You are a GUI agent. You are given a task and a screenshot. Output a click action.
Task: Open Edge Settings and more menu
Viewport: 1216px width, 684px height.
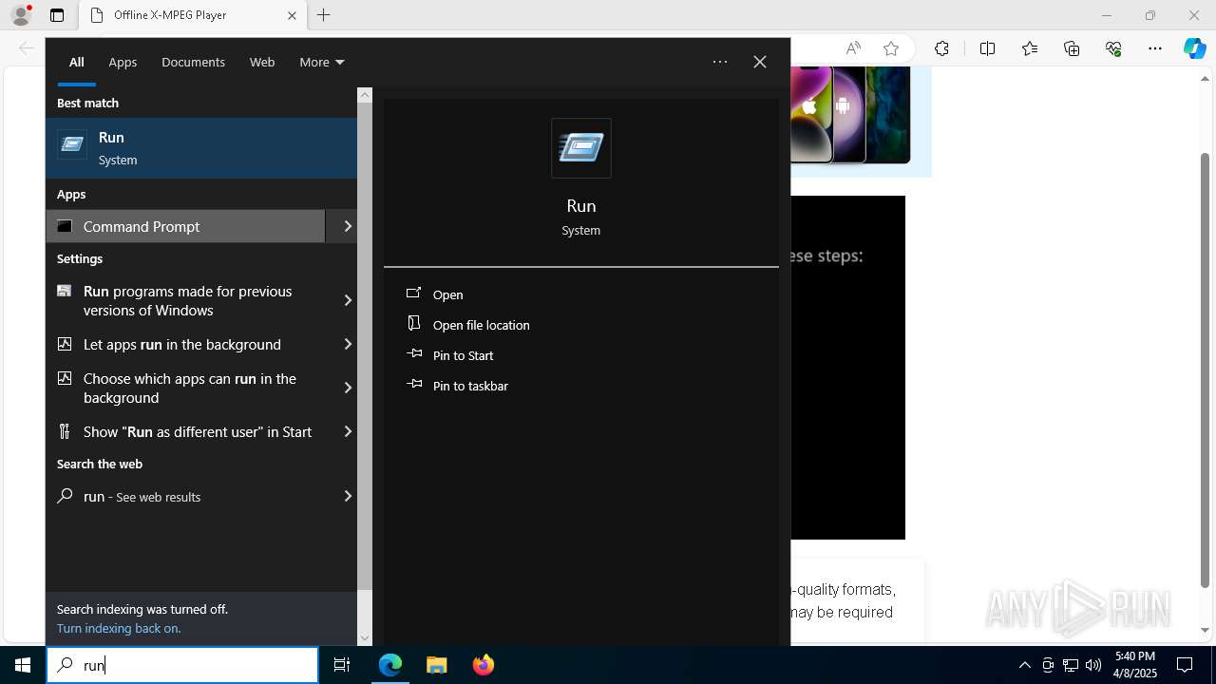[1155, 48]
